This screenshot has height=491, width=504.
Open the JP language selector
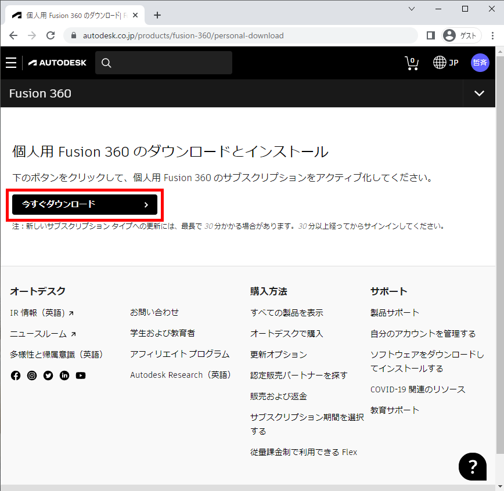[445, 63]
